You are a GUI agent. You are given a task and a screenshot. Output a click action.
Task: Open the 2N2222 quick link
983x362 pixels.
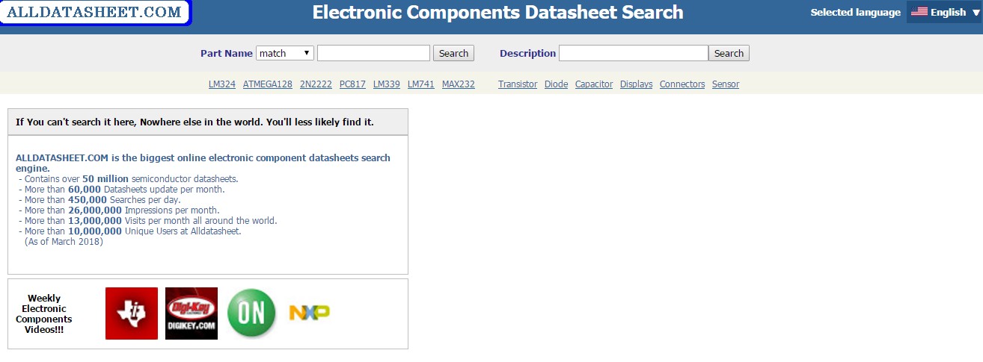316,84
